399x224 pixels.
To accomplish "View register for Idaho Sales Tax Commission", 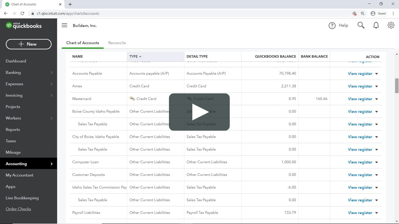I will 360,188.
